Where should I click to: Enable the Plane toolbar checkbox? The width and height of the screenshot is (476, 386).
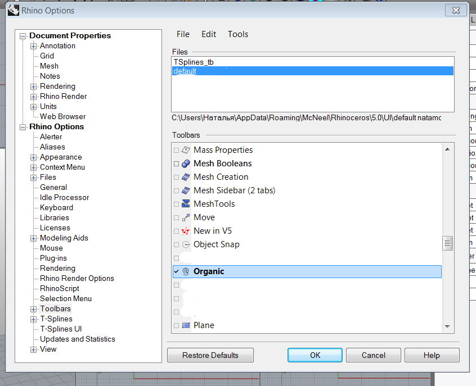pyautogui.click(x=176, y=326)
